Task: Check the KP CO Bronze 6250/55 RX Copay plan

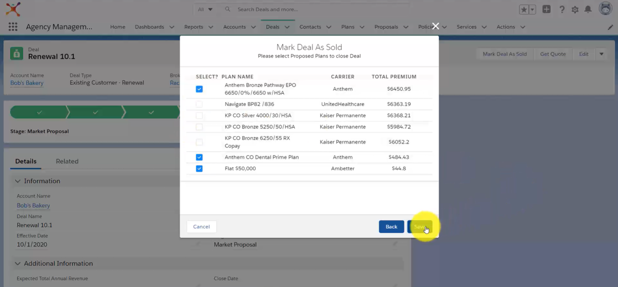Action: pos(199,142)
